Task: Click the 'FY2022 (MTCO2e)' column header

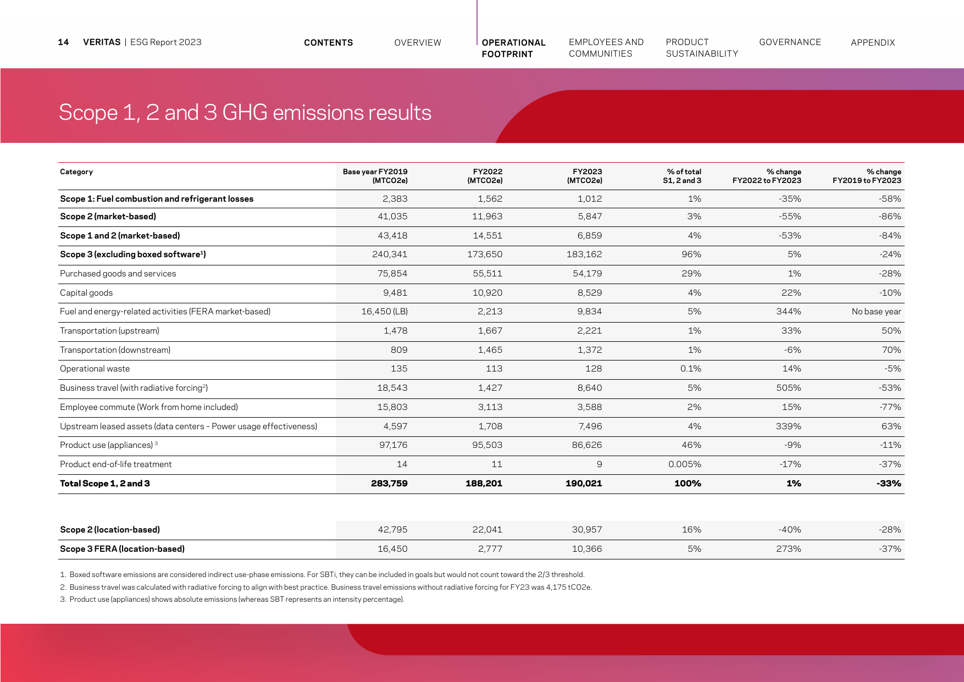Action: 485,176
